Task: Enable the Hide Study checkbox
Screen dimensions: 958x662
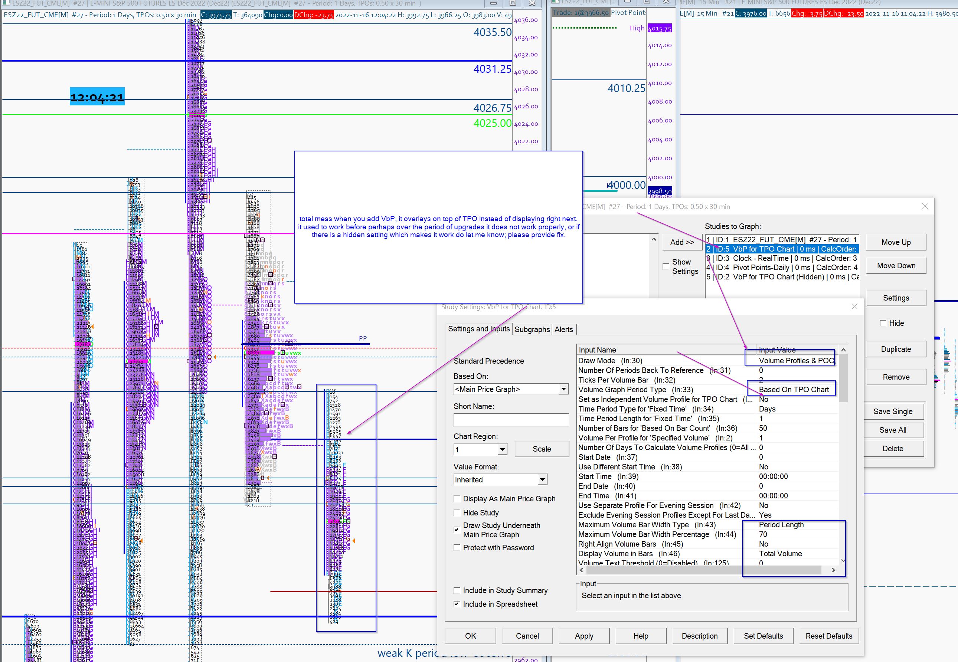Action: pos(457,513)
